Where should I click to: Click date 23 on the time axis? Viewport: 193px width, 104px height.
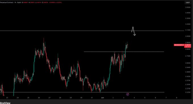tap(7, 98)
